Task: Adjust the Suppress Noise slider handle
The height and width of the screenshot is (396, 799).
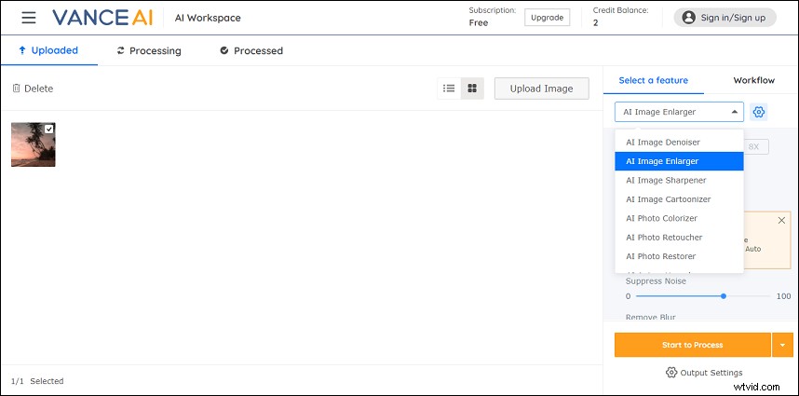Action: pos(724,296)
